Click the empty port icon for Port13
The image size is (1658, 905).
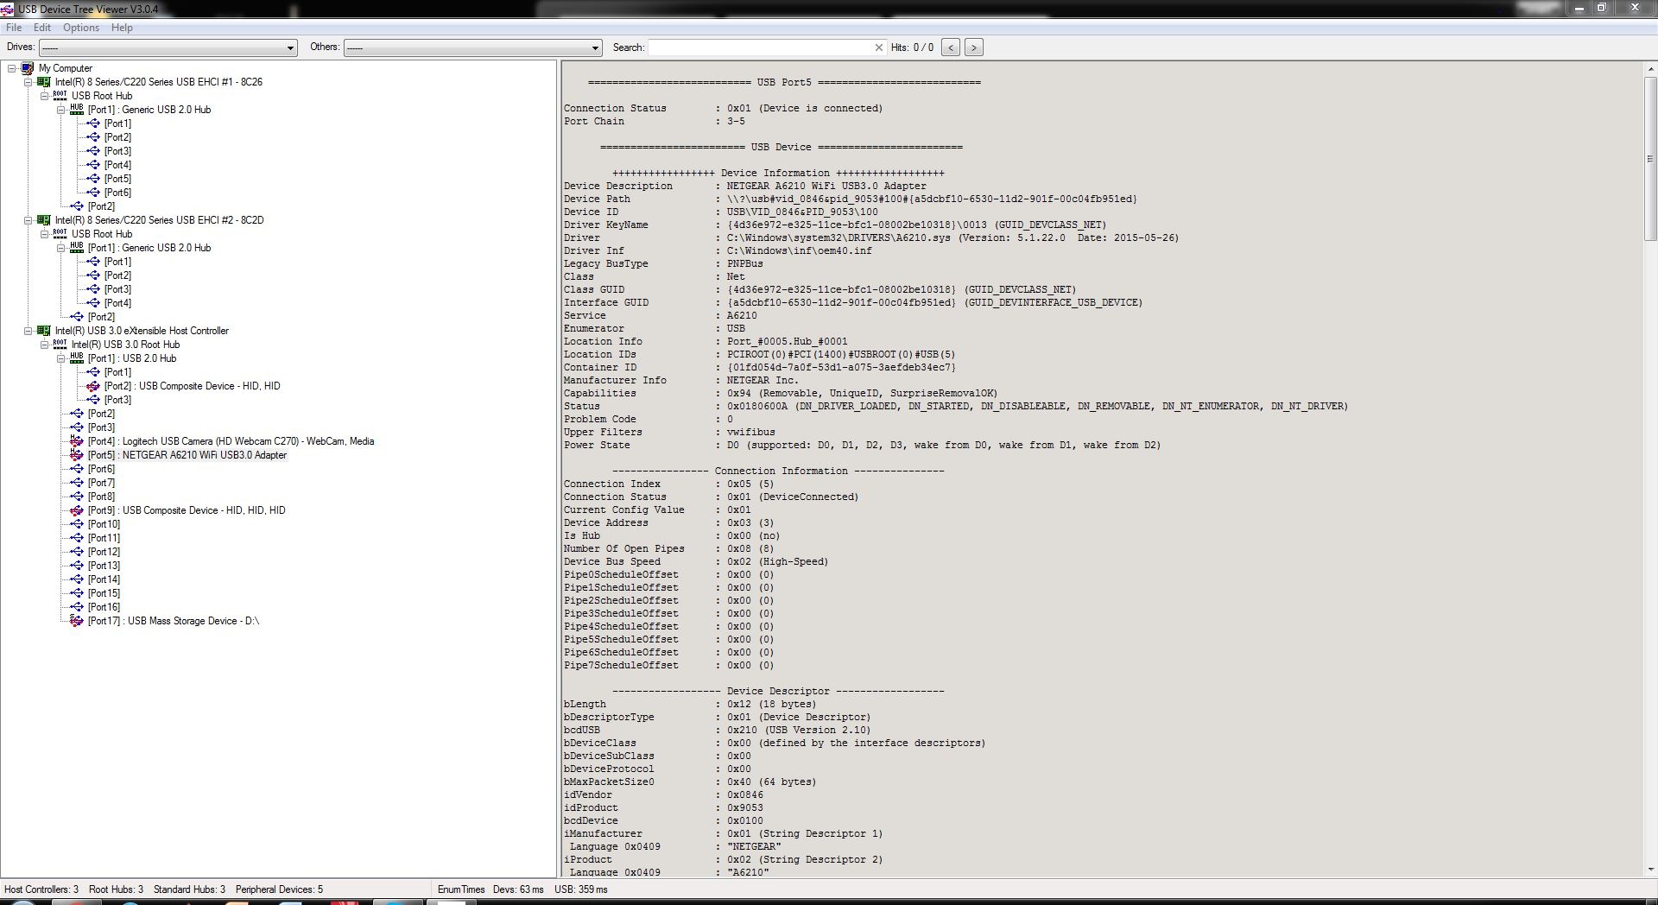coord(77,566)
